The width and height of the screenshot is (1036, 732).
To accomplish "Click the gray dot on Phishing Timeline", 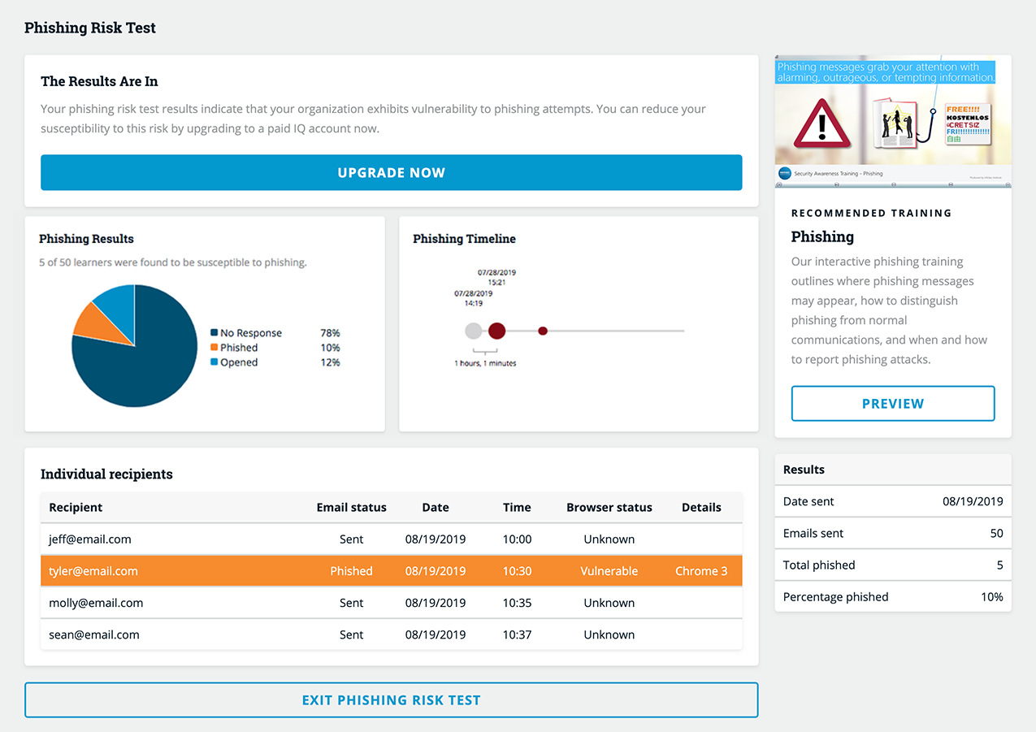I will click(x=473, y=331).
